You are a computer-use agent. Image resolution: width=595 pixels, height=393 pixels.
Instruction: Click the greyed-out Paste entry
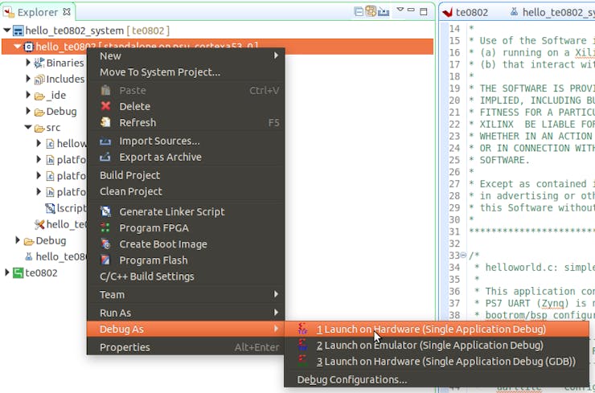[x=186, y=90]
